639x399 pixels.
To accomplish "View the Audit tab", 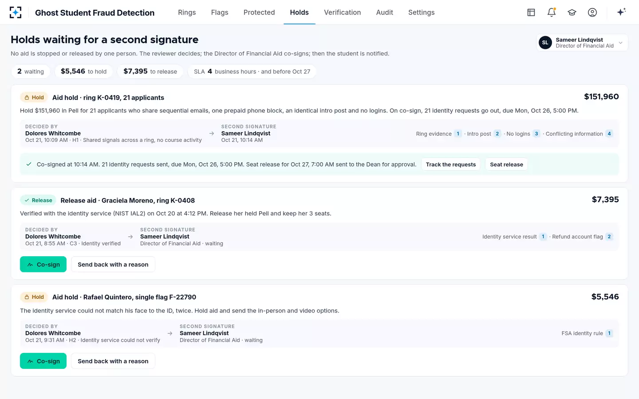I will pyautogui.click(x=385, y=12).
